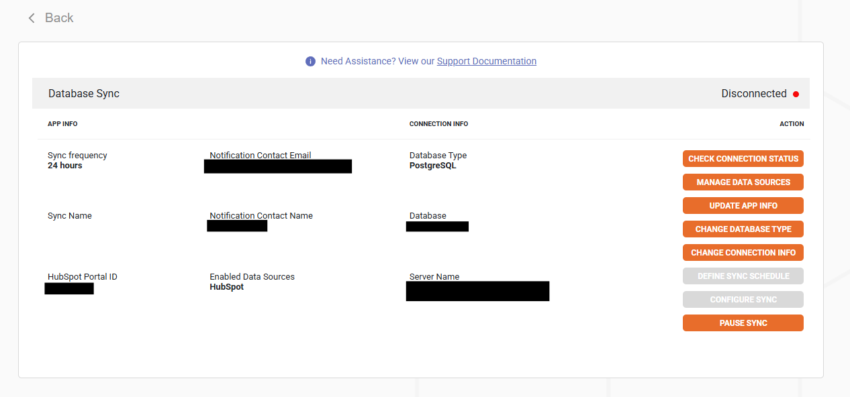The image size is (850, 397).
Task: Select Change Database Type
Action: (x=743, y=229)
